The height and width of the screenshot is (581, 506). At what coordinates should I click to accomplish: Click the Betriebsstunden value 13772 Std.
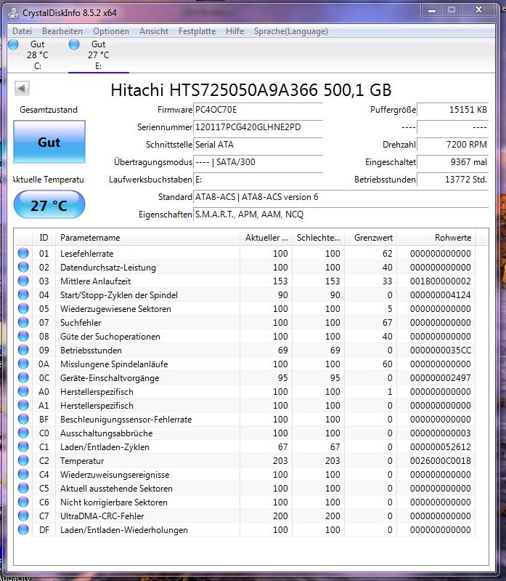(452, 180)
